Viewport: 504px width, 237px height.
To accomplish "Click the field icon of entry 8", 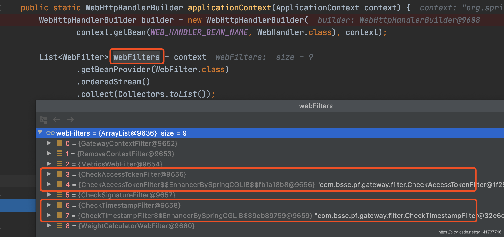I will tap(60, 225).
